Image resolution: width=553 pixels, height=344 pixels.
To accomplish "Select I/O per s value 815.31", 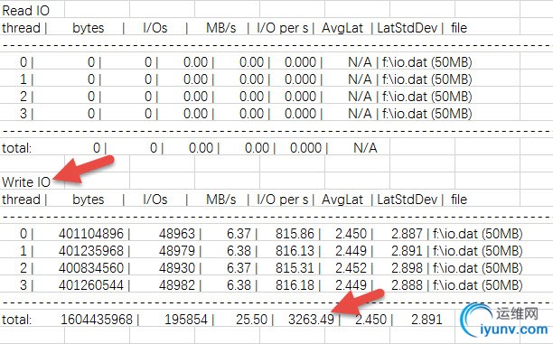I will click(x=295, y=268).
